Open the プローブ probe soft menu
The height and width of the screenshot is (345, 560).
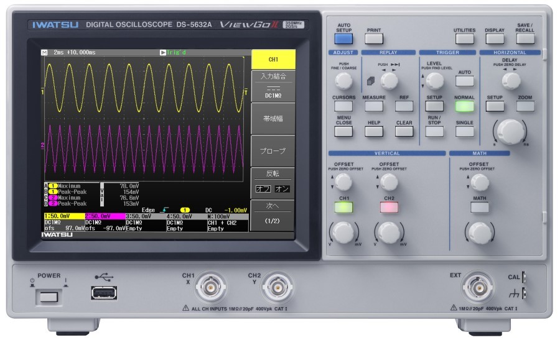click(273, 151)
